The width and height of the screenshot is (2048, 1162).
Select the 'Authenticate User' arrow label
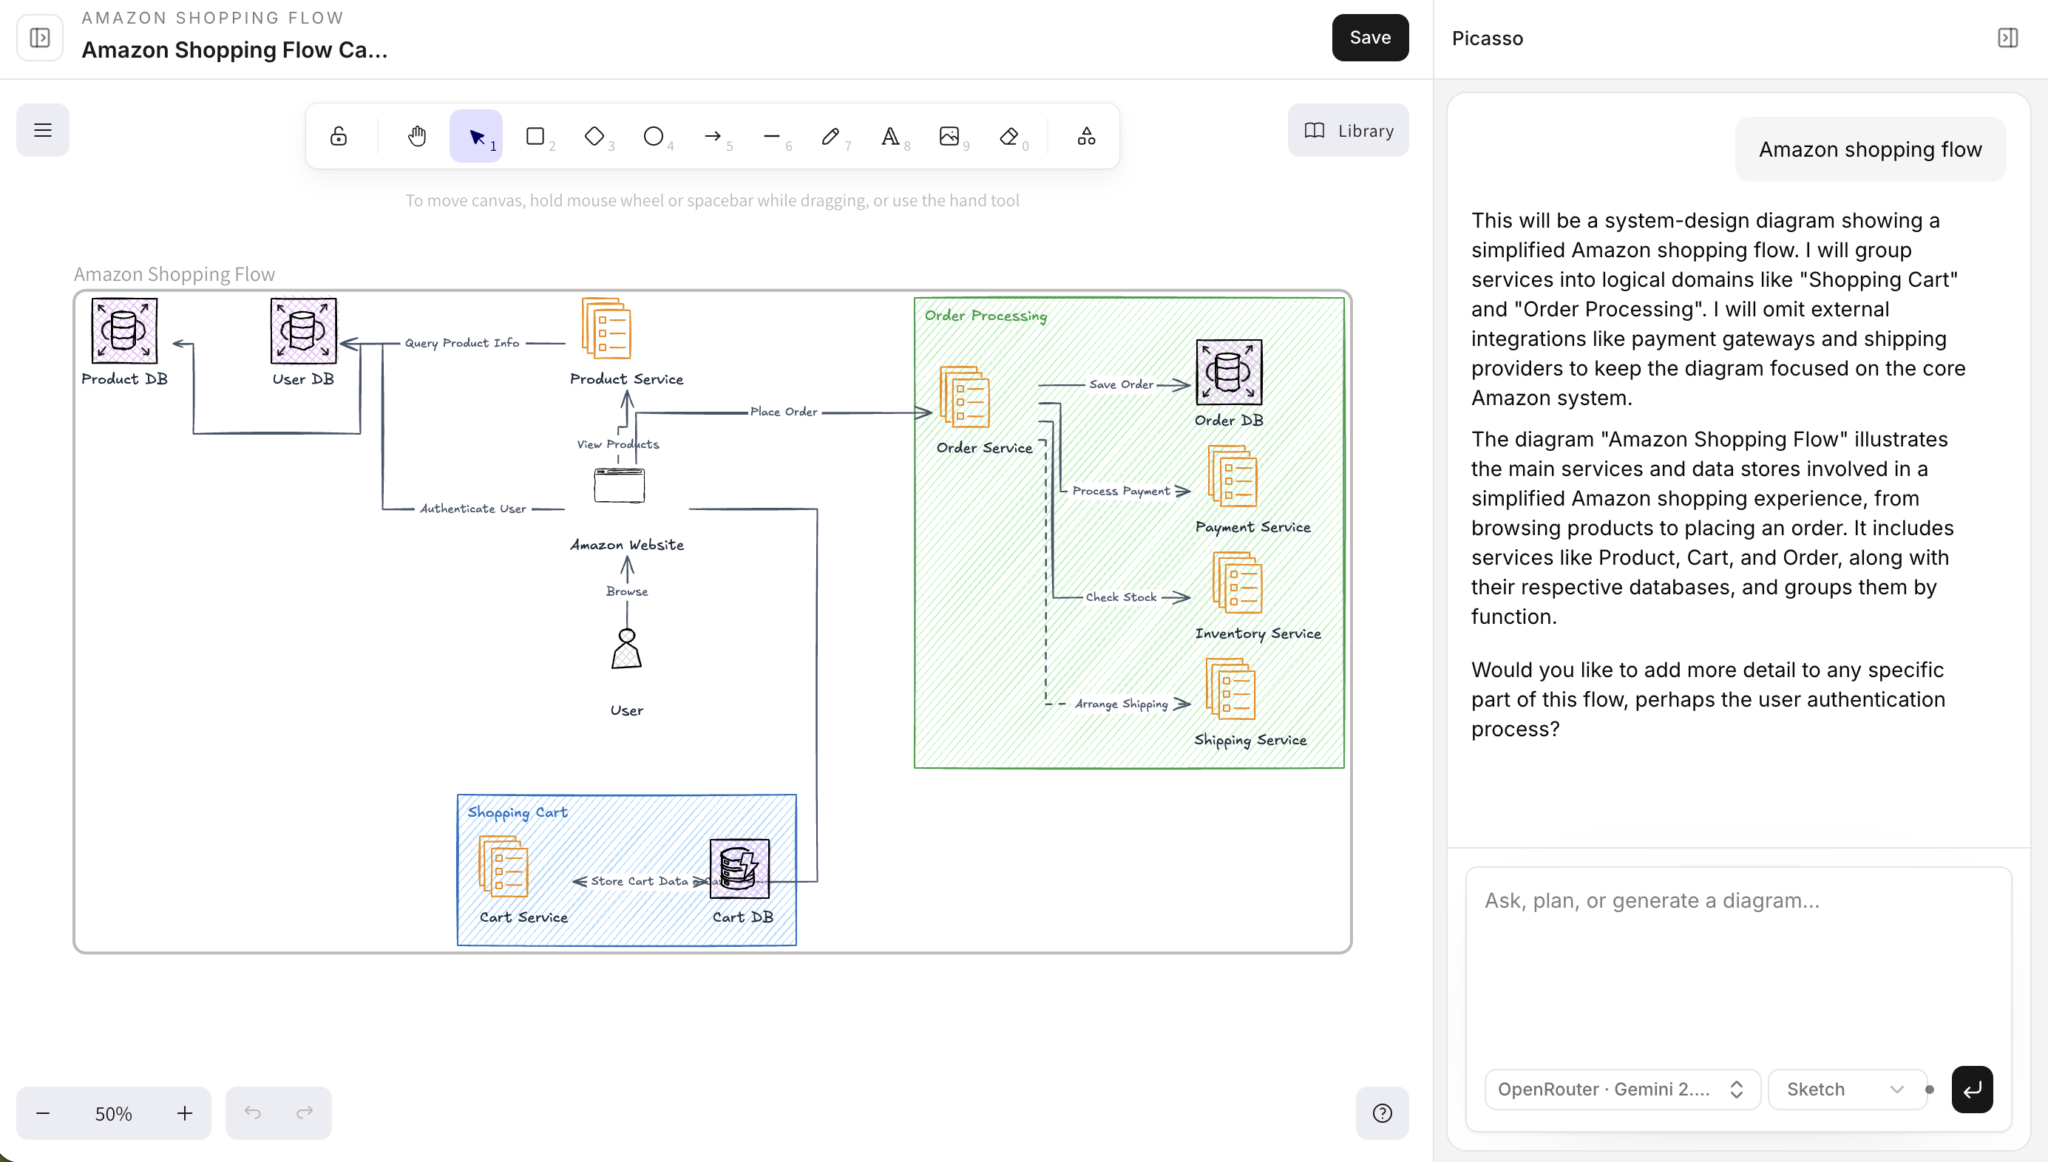[x=473, y=509]
